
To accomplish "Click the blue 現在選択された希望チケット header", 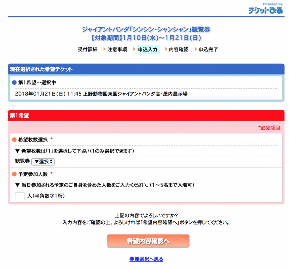I will click(146, 69).
